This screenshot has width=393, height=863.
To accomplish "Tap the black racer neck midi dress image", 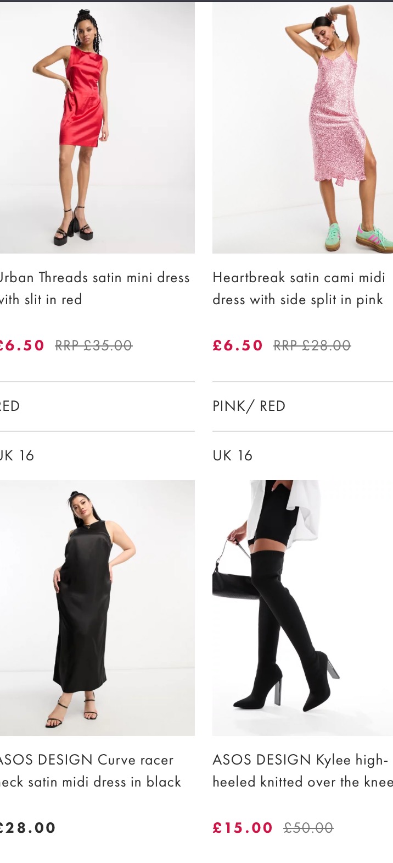I will (97, 608).
